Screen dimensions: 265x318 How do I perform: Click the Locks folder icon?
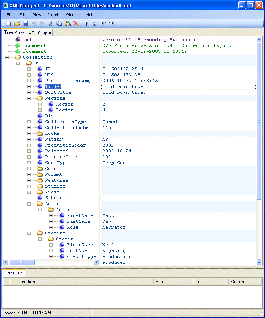[40, 133]
